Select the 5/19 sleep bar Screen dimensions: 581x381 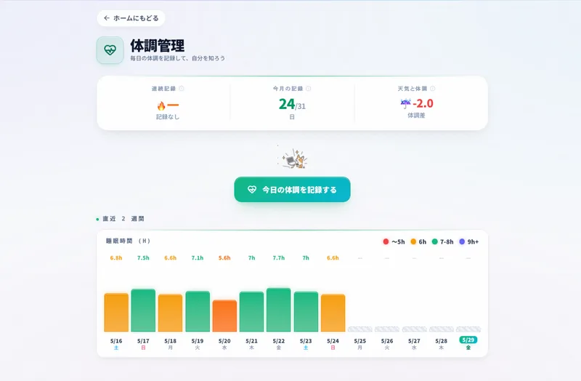click(198, 312)
